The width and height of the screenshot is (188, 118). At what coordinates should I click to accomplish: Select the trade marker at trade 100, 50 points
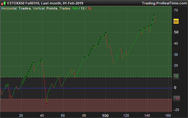tap(105, 33)
